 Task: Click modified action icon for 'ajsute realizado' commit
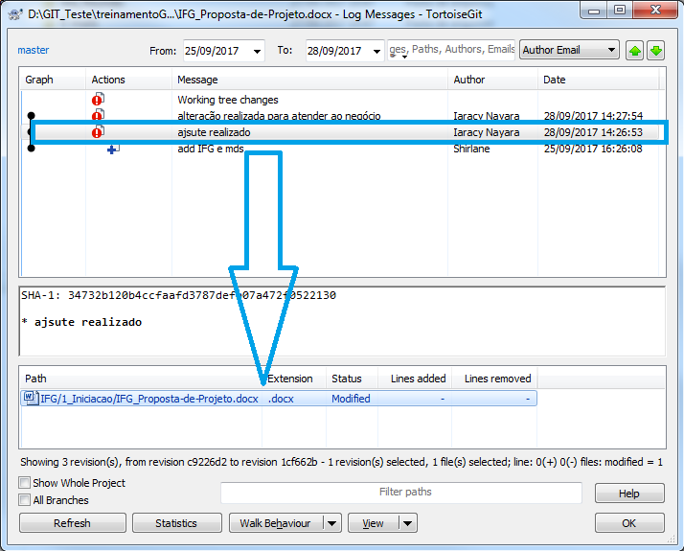pyautogui.click(x=98, y=132)
